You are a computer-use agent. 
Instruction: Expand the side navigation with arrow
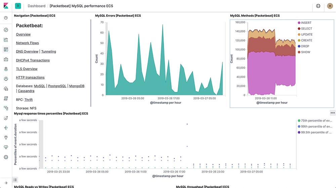click(6, 183)
